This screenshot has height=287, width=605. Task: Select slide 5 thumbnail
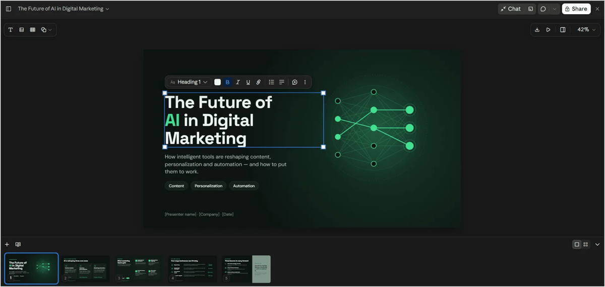(246, 269)
